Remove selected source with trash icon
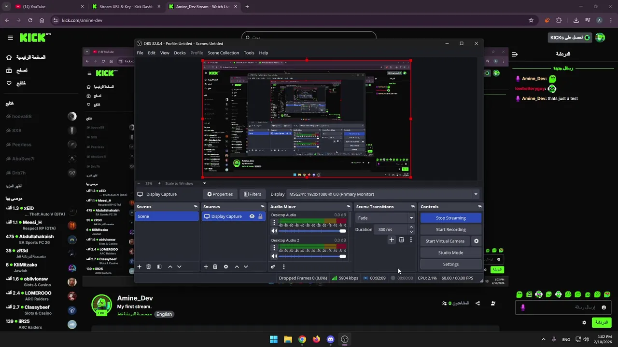This screenshot has width=618, height=347. tap(215, 267)
